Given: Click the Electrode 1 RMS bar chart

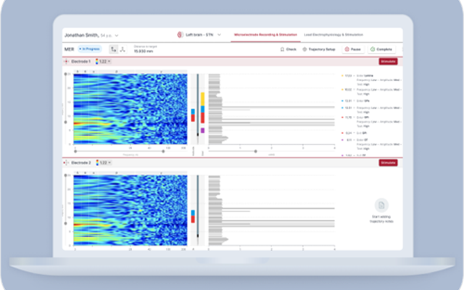Looking at the screenshot, I should [x=271, y=109].
